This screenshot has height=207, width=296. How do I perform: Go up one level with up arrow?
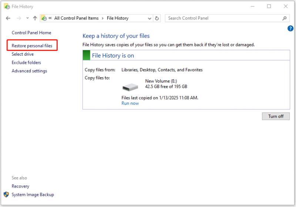(x=35, y=18)
